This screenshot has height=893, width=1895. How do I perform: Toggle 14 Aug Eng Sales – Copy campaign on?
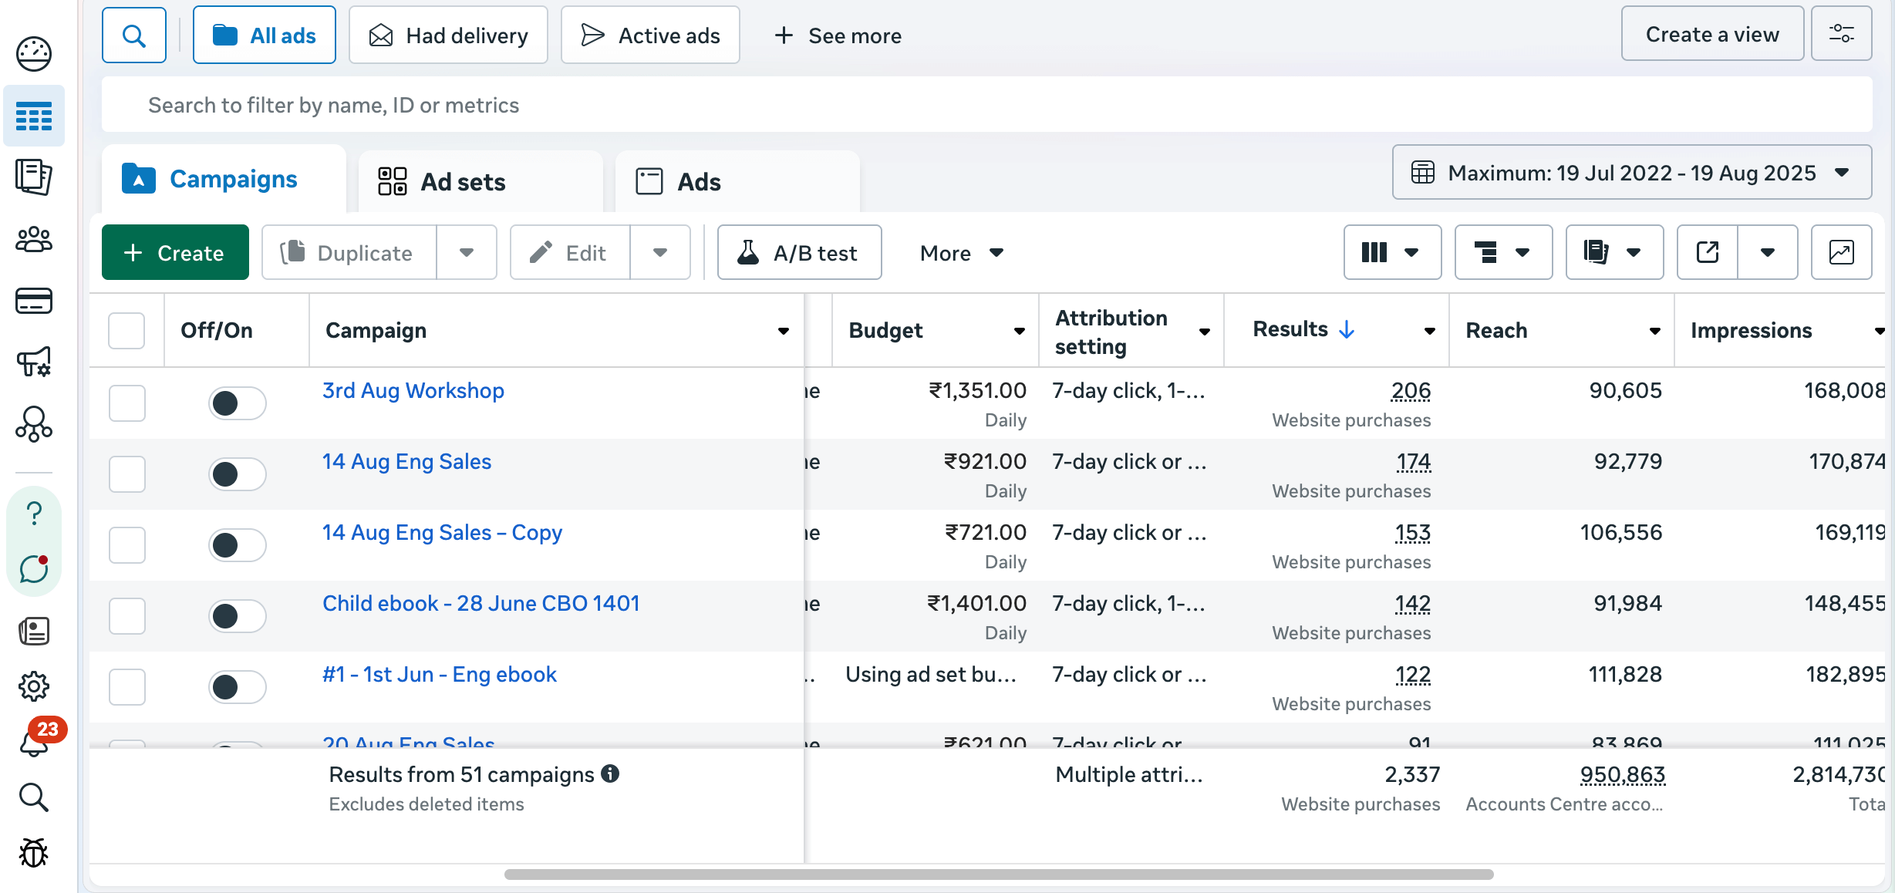[238, 544]
